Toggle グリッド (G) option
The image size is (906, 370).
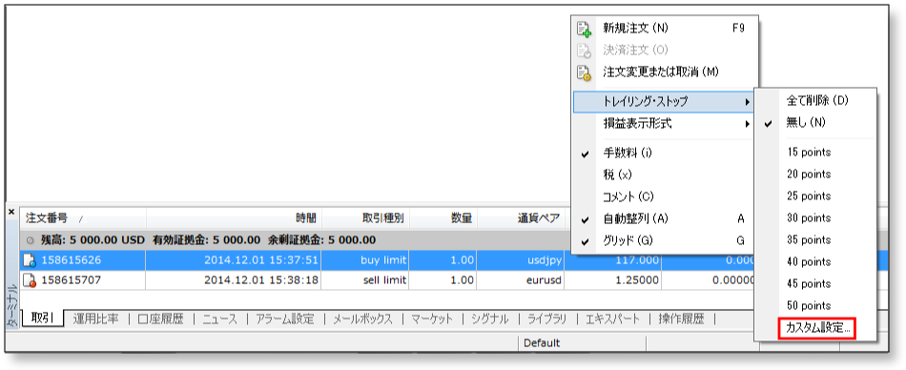[664, 241]
